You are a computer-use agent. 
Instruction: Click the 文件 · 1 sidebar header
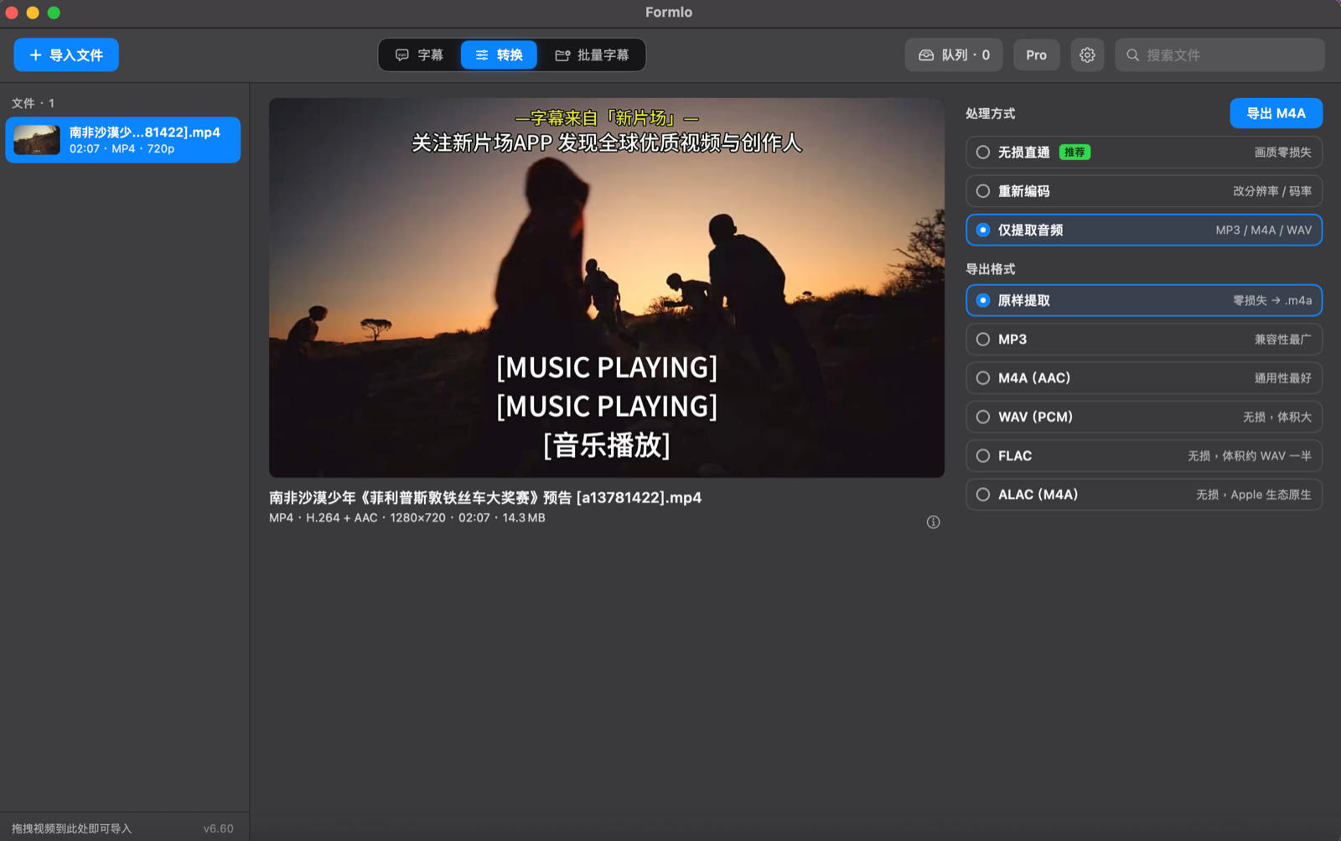point(33,103)
